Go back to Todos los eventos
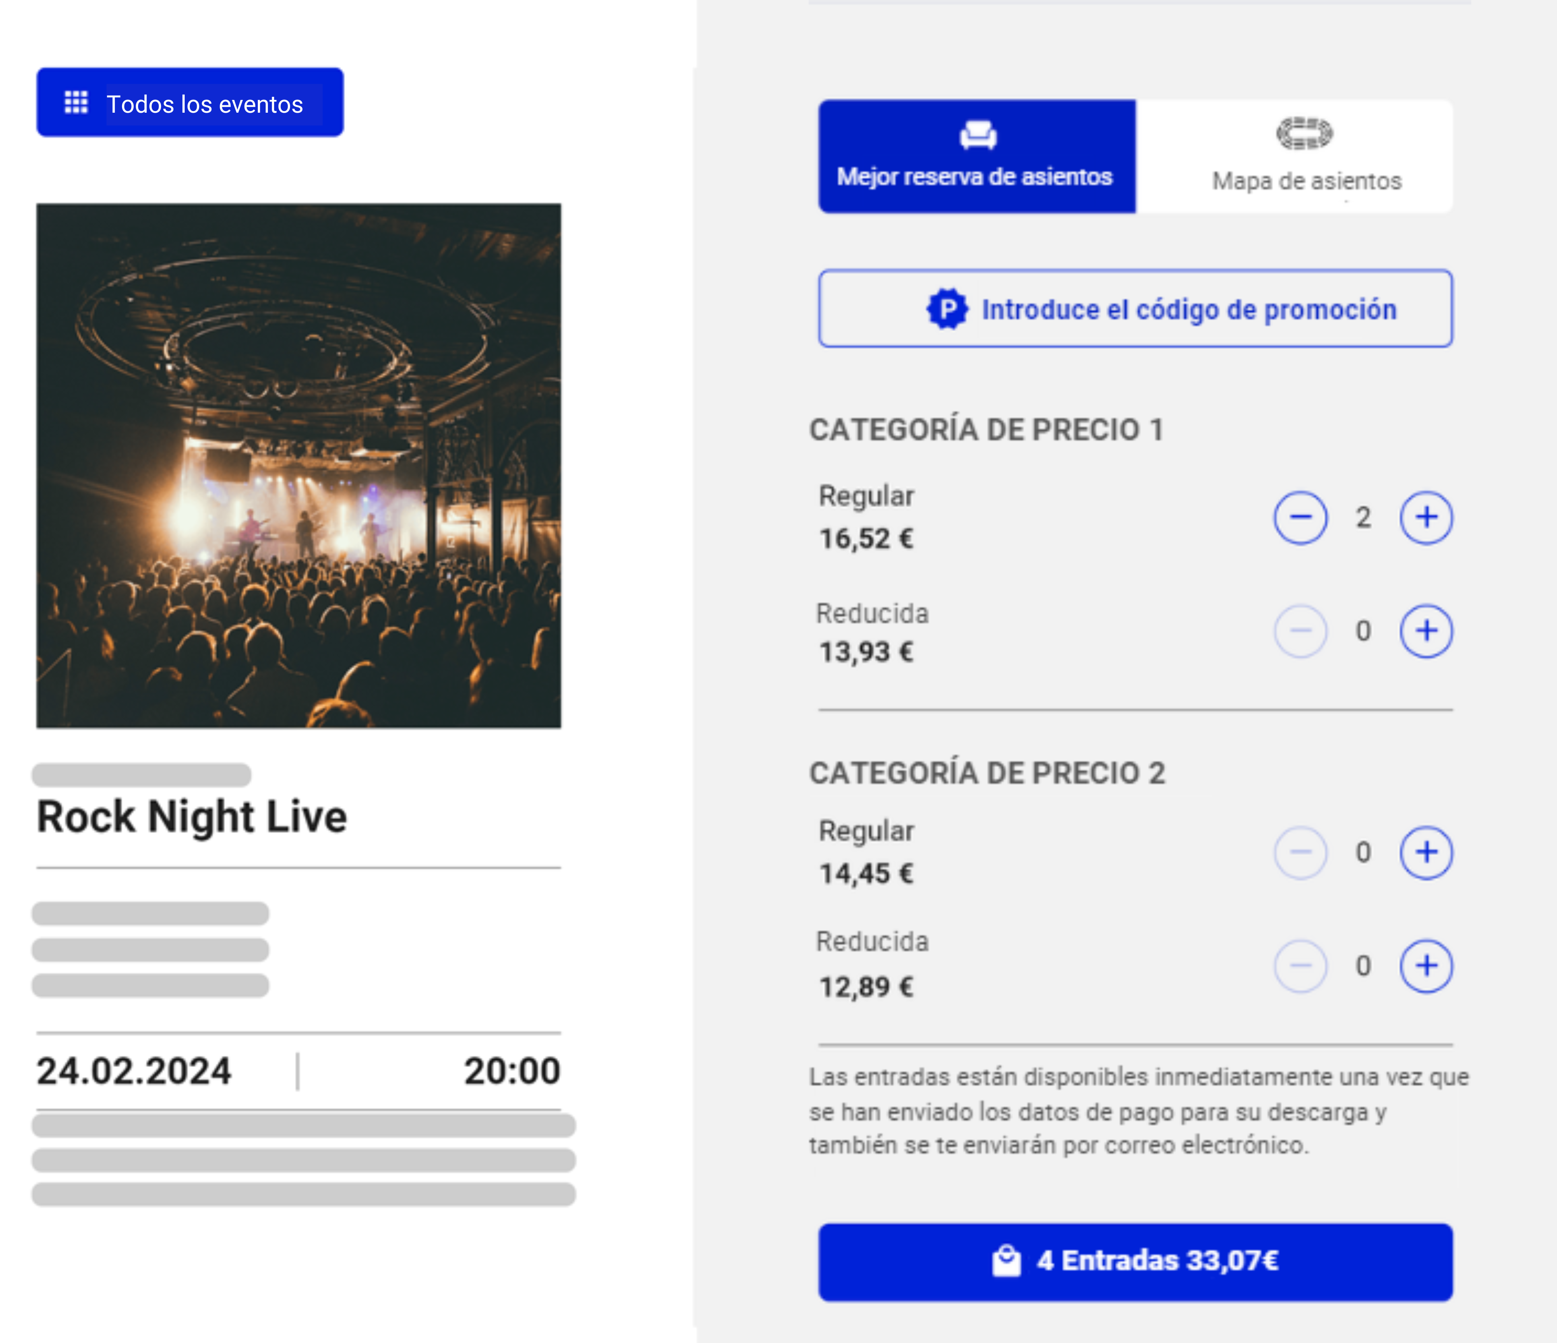The image size is (1557, 1343). coord(190,102)
